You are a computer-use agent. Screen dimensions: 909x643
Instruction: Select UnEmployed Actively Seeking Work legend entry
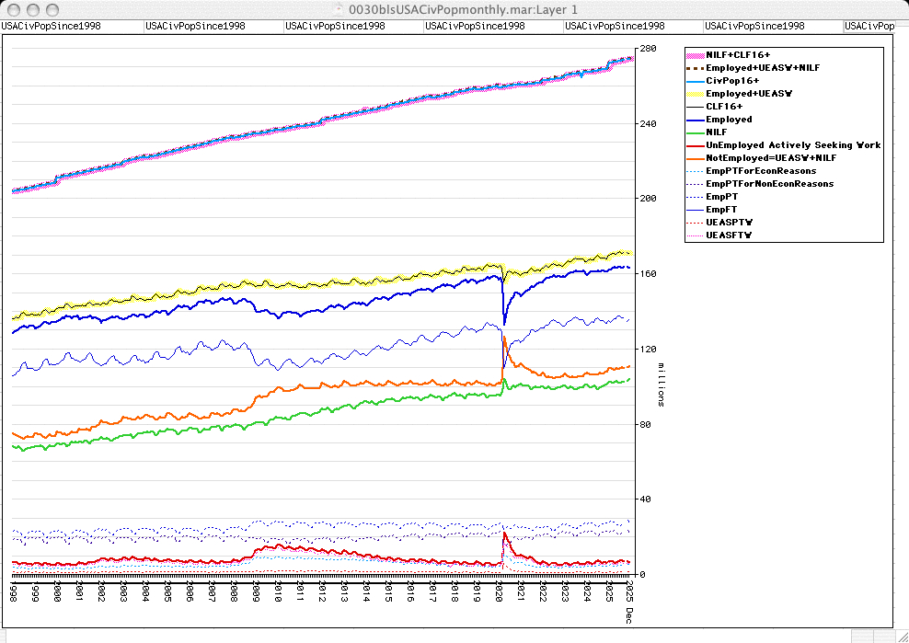point(793,145)
